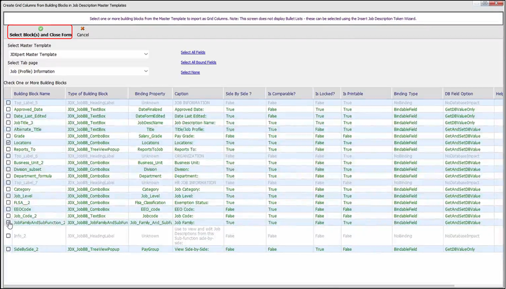Tick the Grade building block checkbox
This screenshot has height=289, width=506.
pos(8,136)
